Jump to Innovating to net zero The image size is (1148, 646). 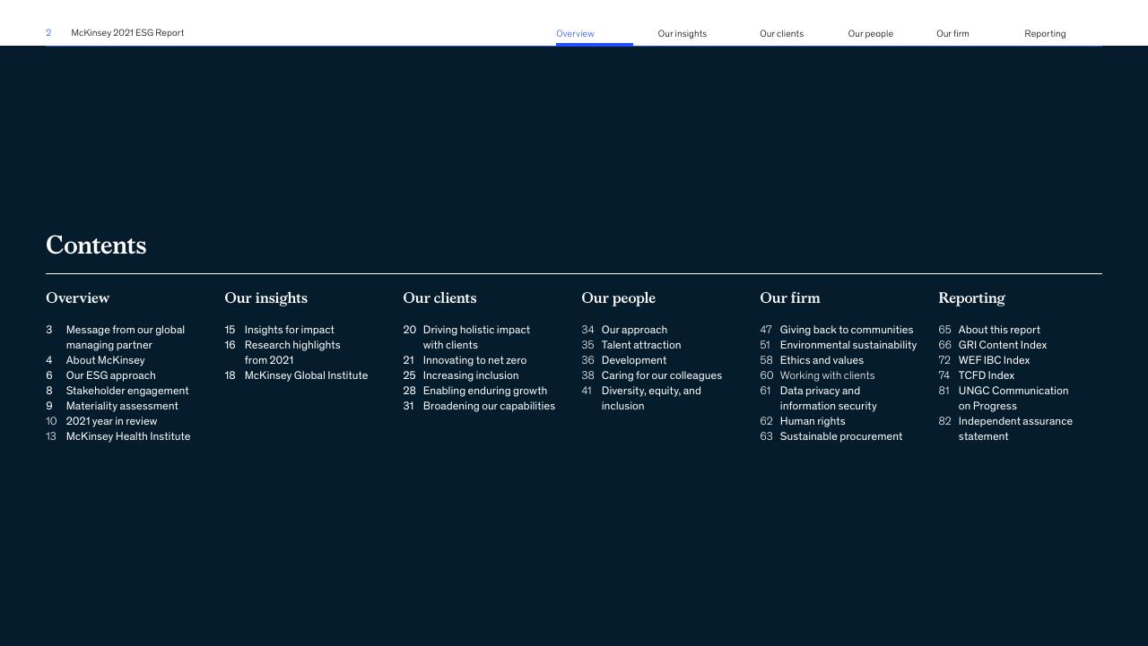(474, 360)
